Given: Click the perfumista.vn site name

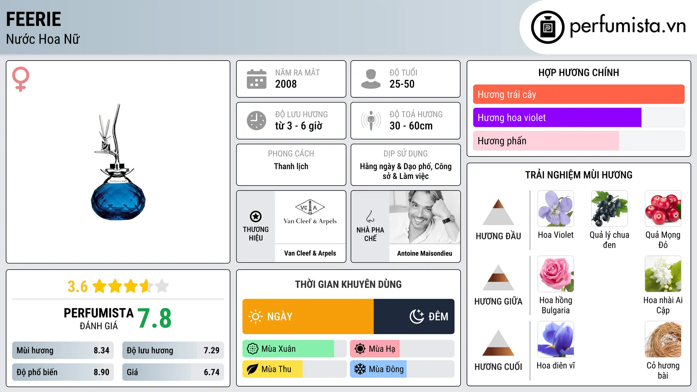Looking at the screenshot, I should click(628, 26).
